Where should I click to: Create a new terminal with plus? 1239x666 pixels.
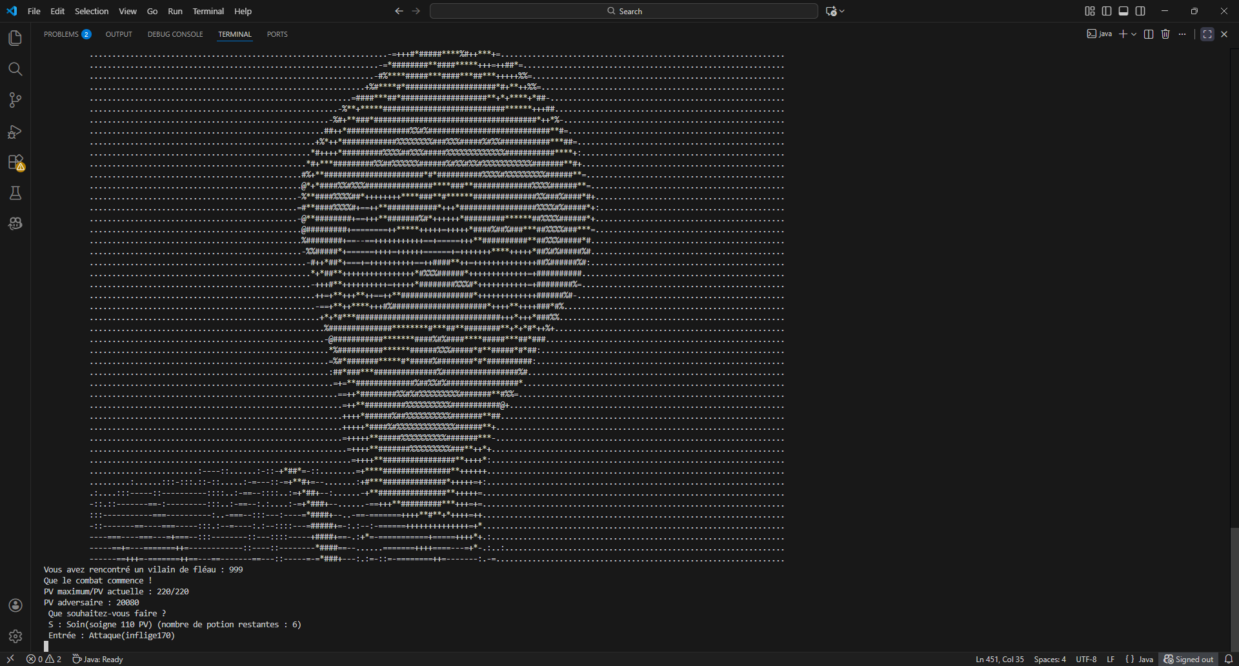click(x=1123, y=34)
